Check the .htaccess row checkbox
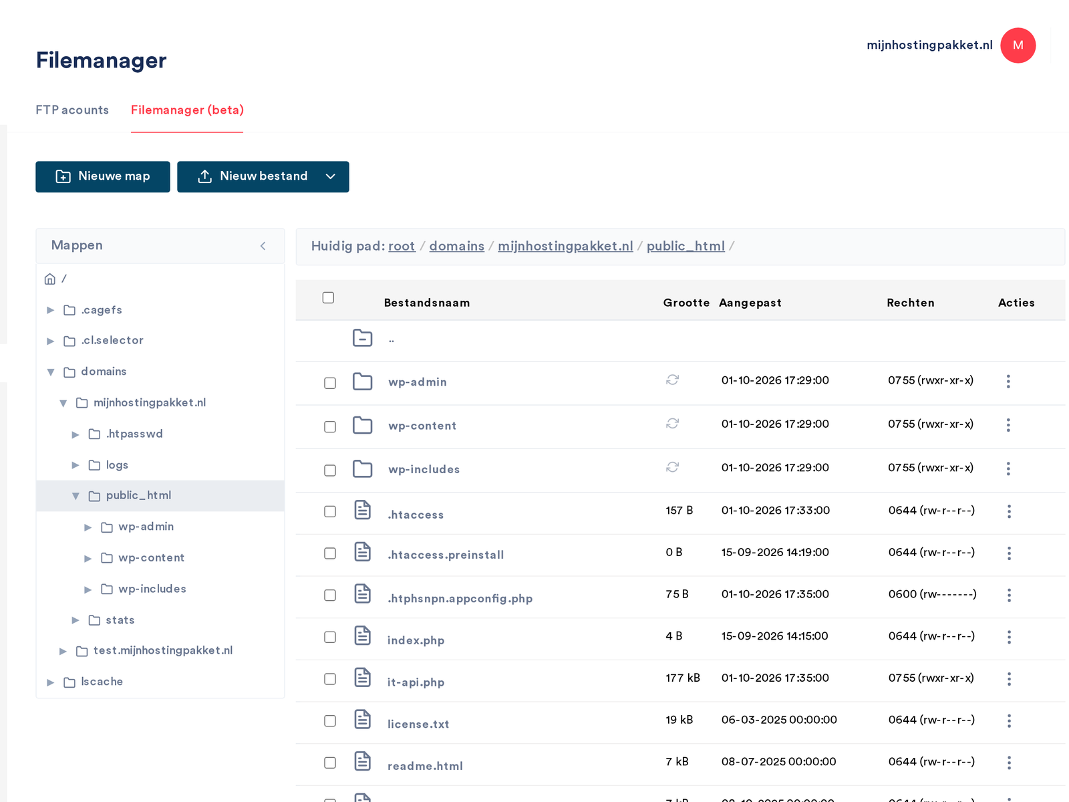The width and height of the screenshot is (1069, 802). (x=330, y=511)
